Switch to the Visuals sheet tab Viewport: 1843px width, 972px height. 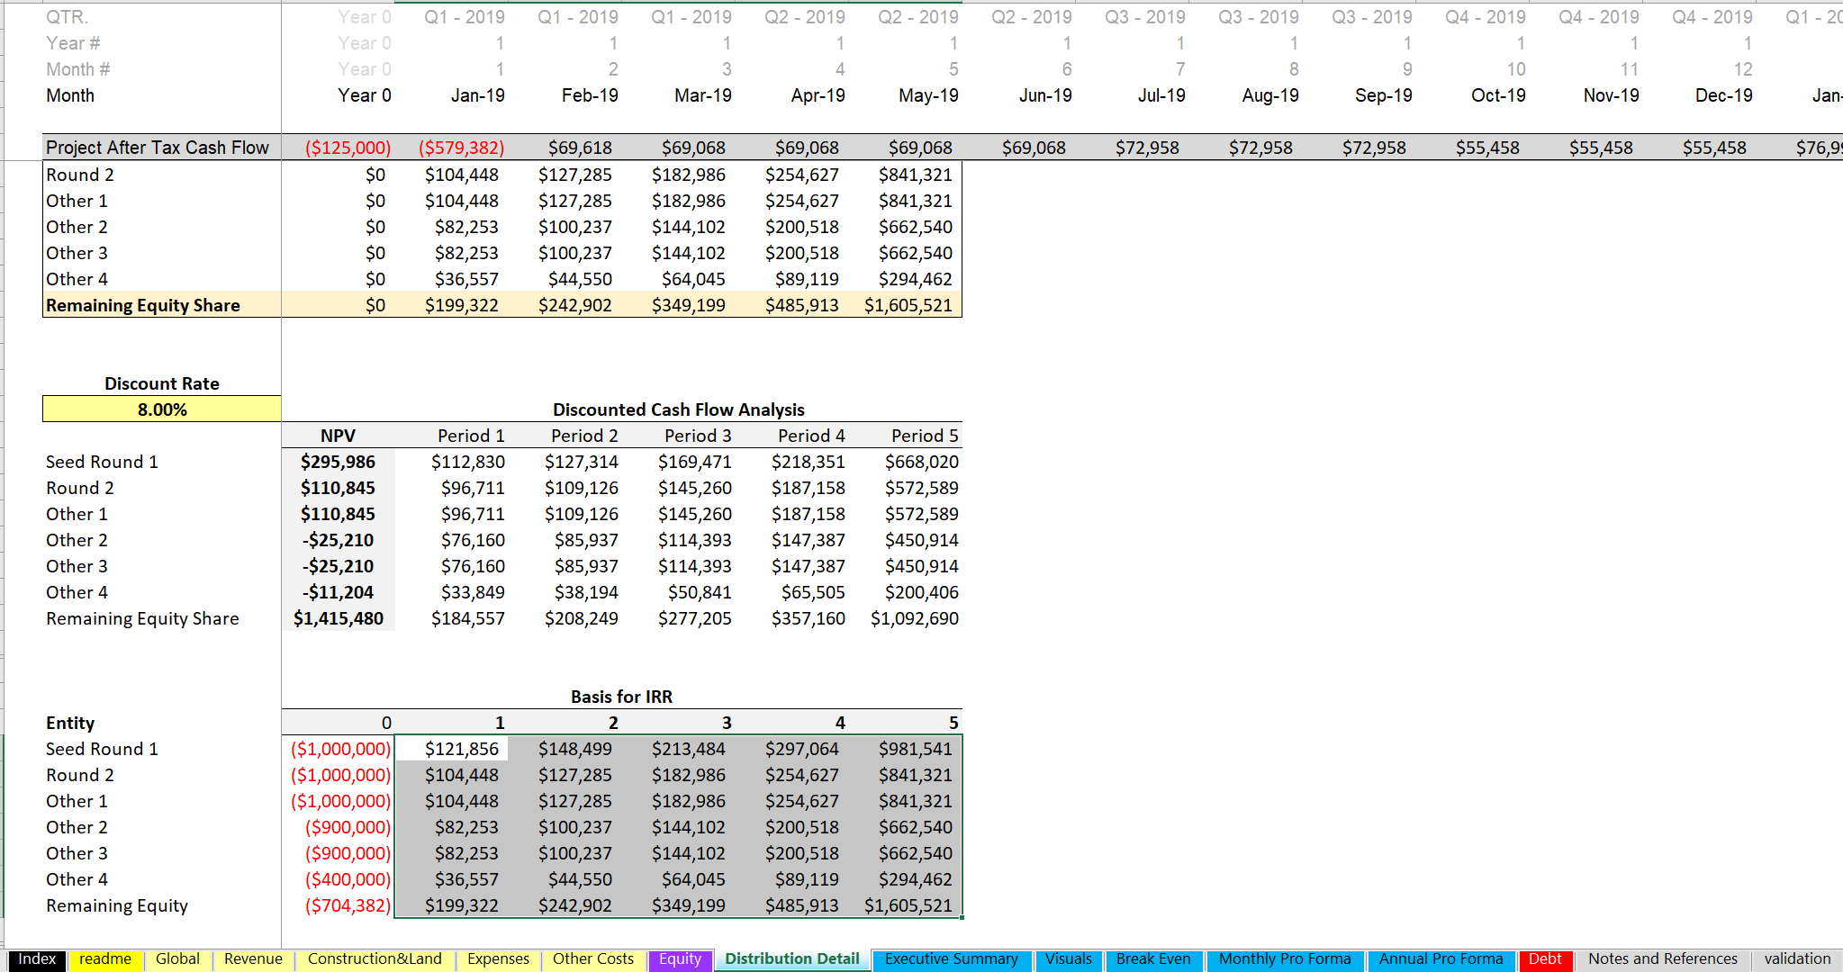tap(1068, 959)
